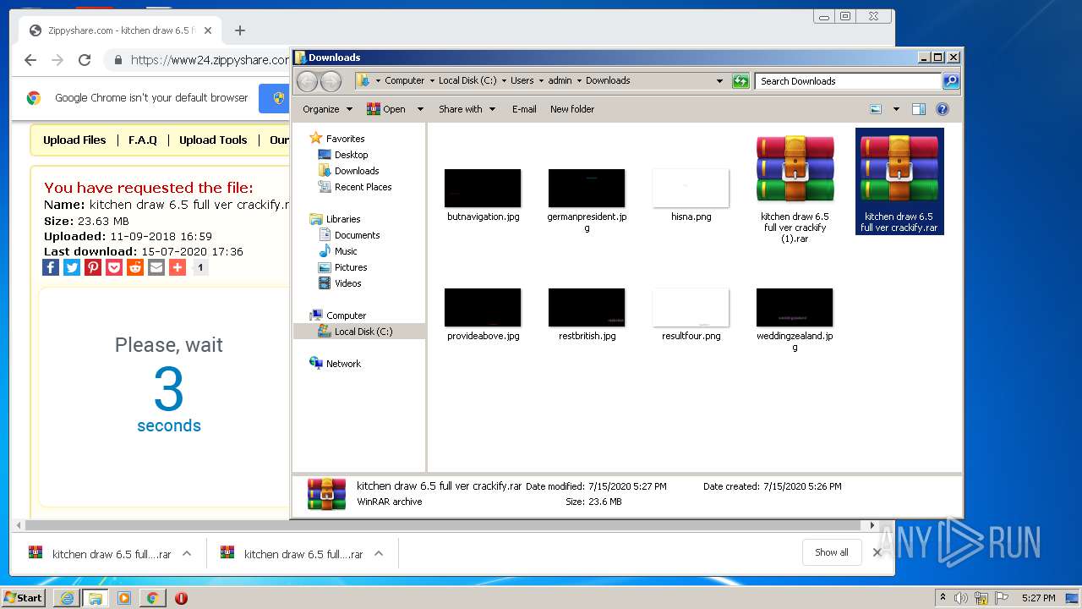Share file via Twitter icon
Viewport: 1082px width, 609px height.
[x=72, y=267]
